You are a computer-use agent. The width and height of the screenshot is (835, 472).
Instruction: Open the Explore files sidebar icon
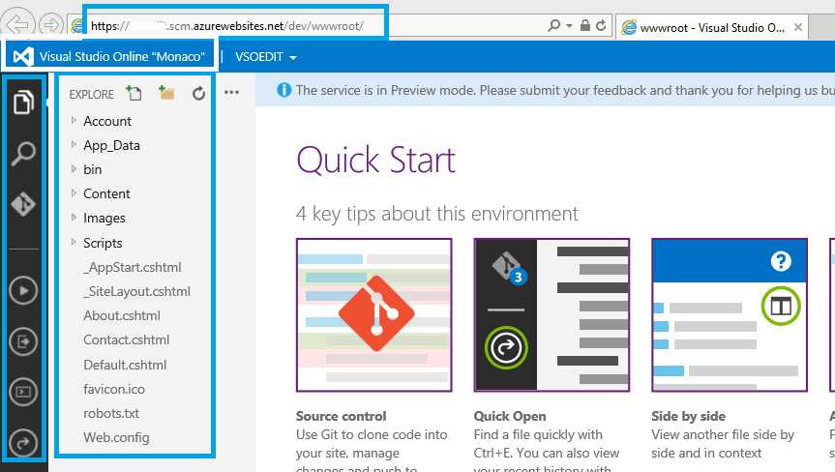coord(23,103)
